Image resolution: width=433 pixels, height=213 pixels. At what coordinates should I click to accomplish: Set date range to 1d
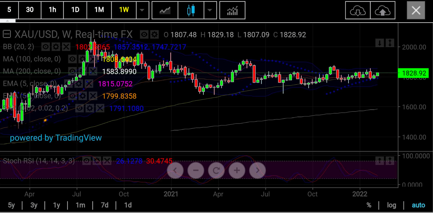click(x=128, y=205)
